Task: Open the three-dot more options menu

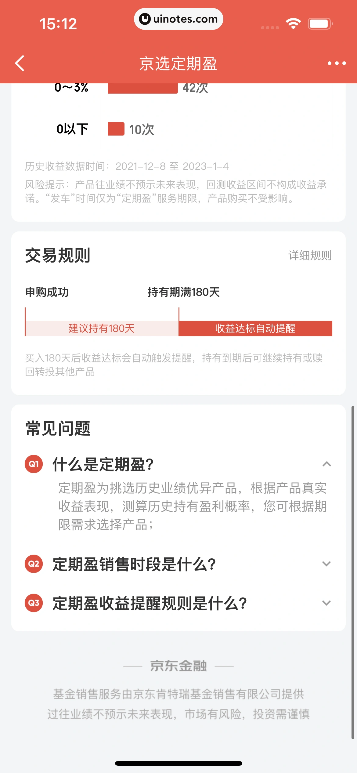Action: [x=337, y=64]
